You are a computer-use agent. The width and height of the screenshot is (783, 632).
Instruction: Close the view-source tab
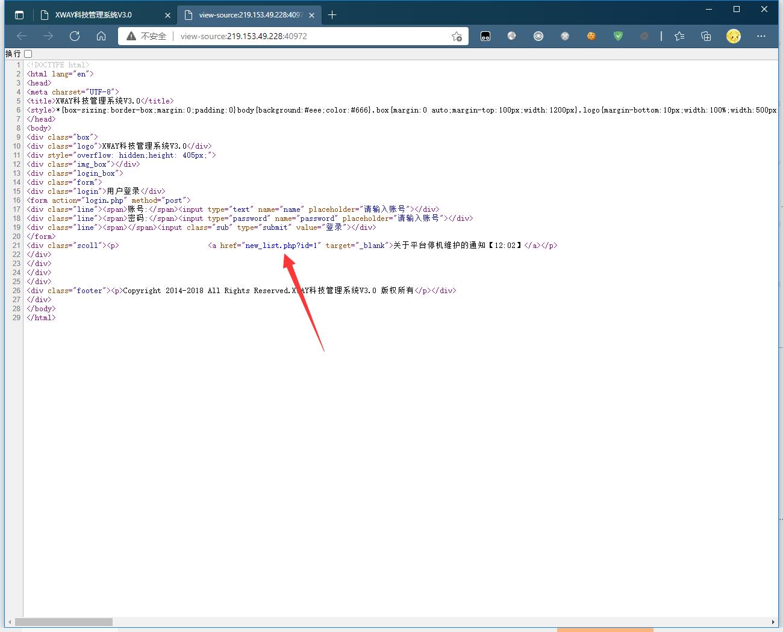click(311, 15)
